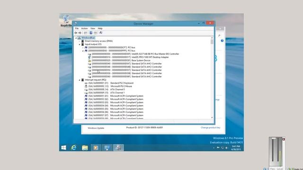Click the icon beside (ISA) 0x00000051 ACPI-Compliant System
This screenshot has height=170, width=303.
tap(86, 96)
